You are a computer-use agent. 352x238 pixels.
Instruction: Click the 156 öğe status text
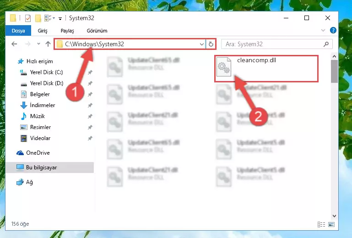click(x=20, y=224)
